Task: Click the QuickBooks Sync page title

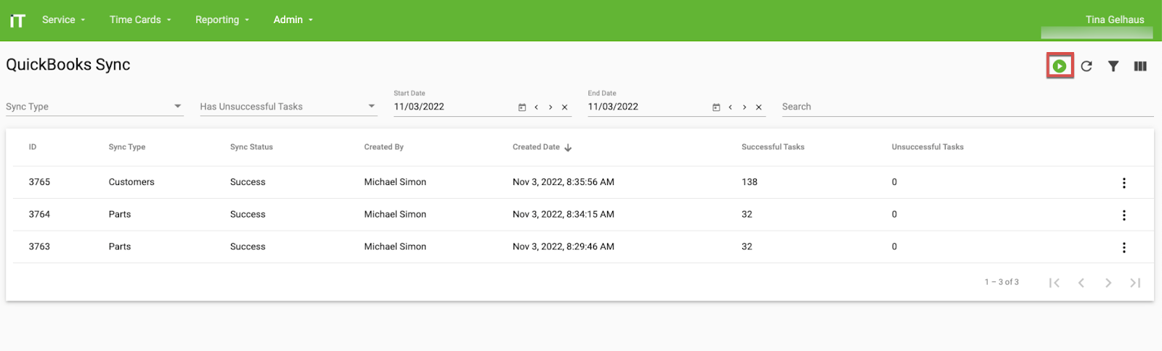Action: coord(68,65)
